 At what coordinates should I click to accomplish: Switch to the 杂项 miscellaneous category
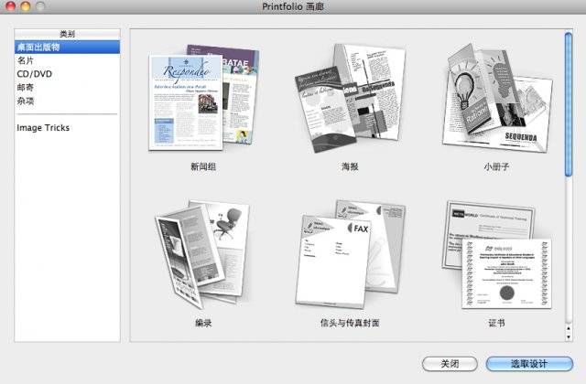pos(26,101)
